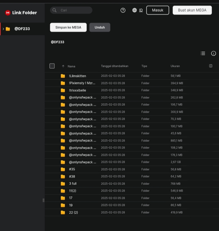Image resolution: width=219 pixels, height=231 pixels.
Task: Click folder icon for #35
Action: point(63,169)
